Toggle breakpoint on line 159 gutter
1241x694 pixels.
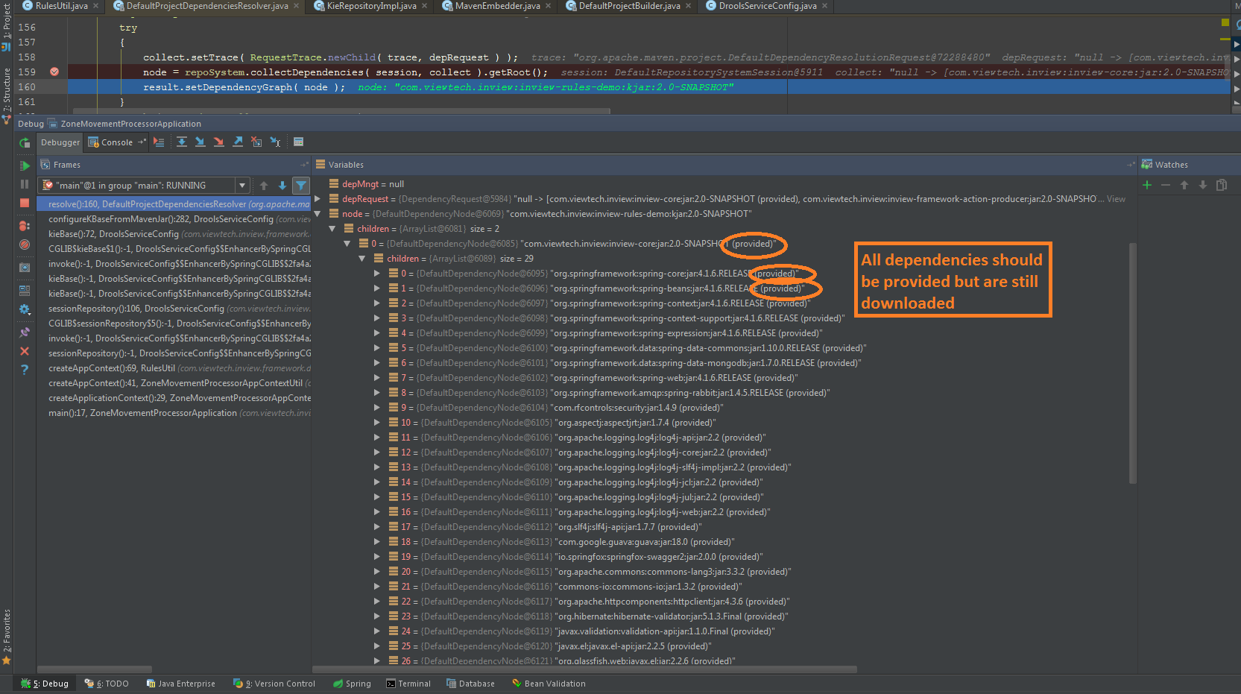tap(54, 72)
